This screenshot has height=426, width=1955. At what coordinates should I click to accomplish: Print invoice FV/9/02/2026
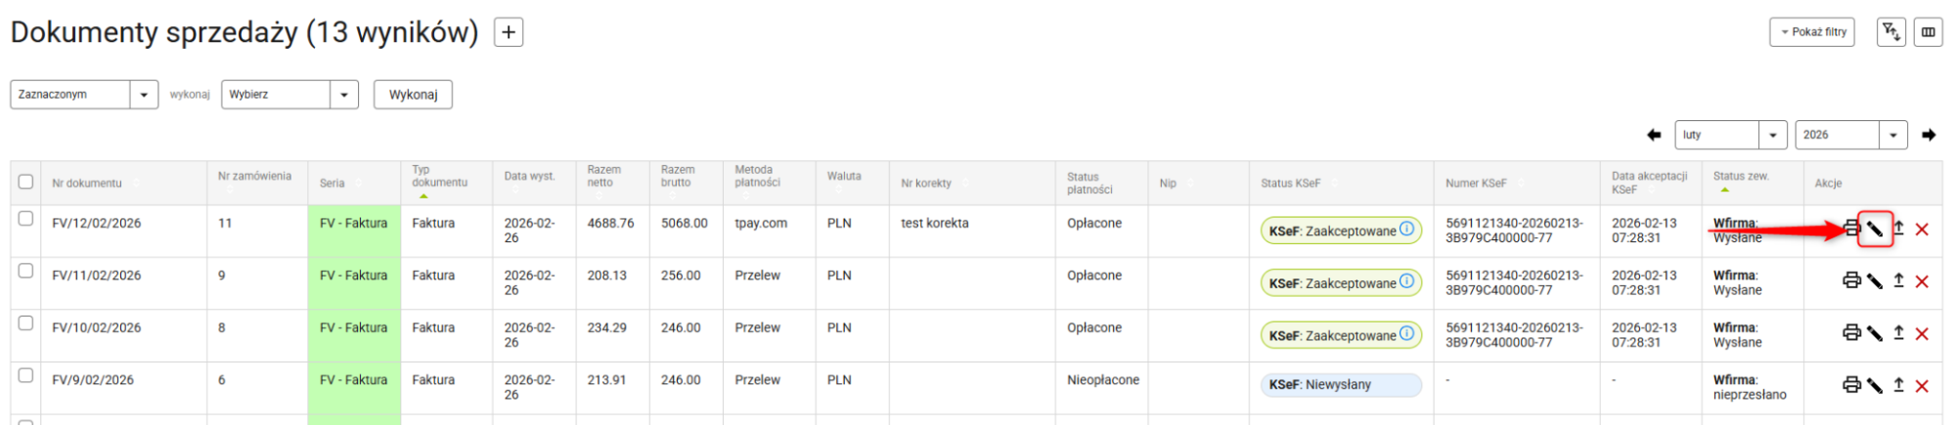tap(1851, 385)
